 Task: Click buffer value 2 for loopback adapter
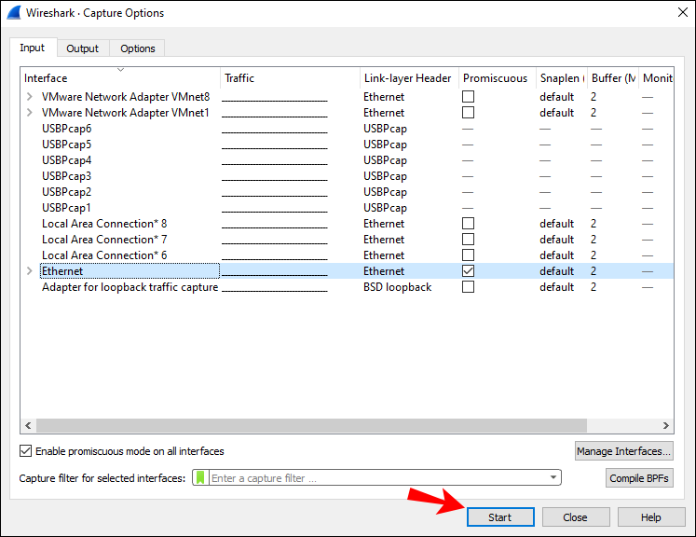[x=594, y=287]
